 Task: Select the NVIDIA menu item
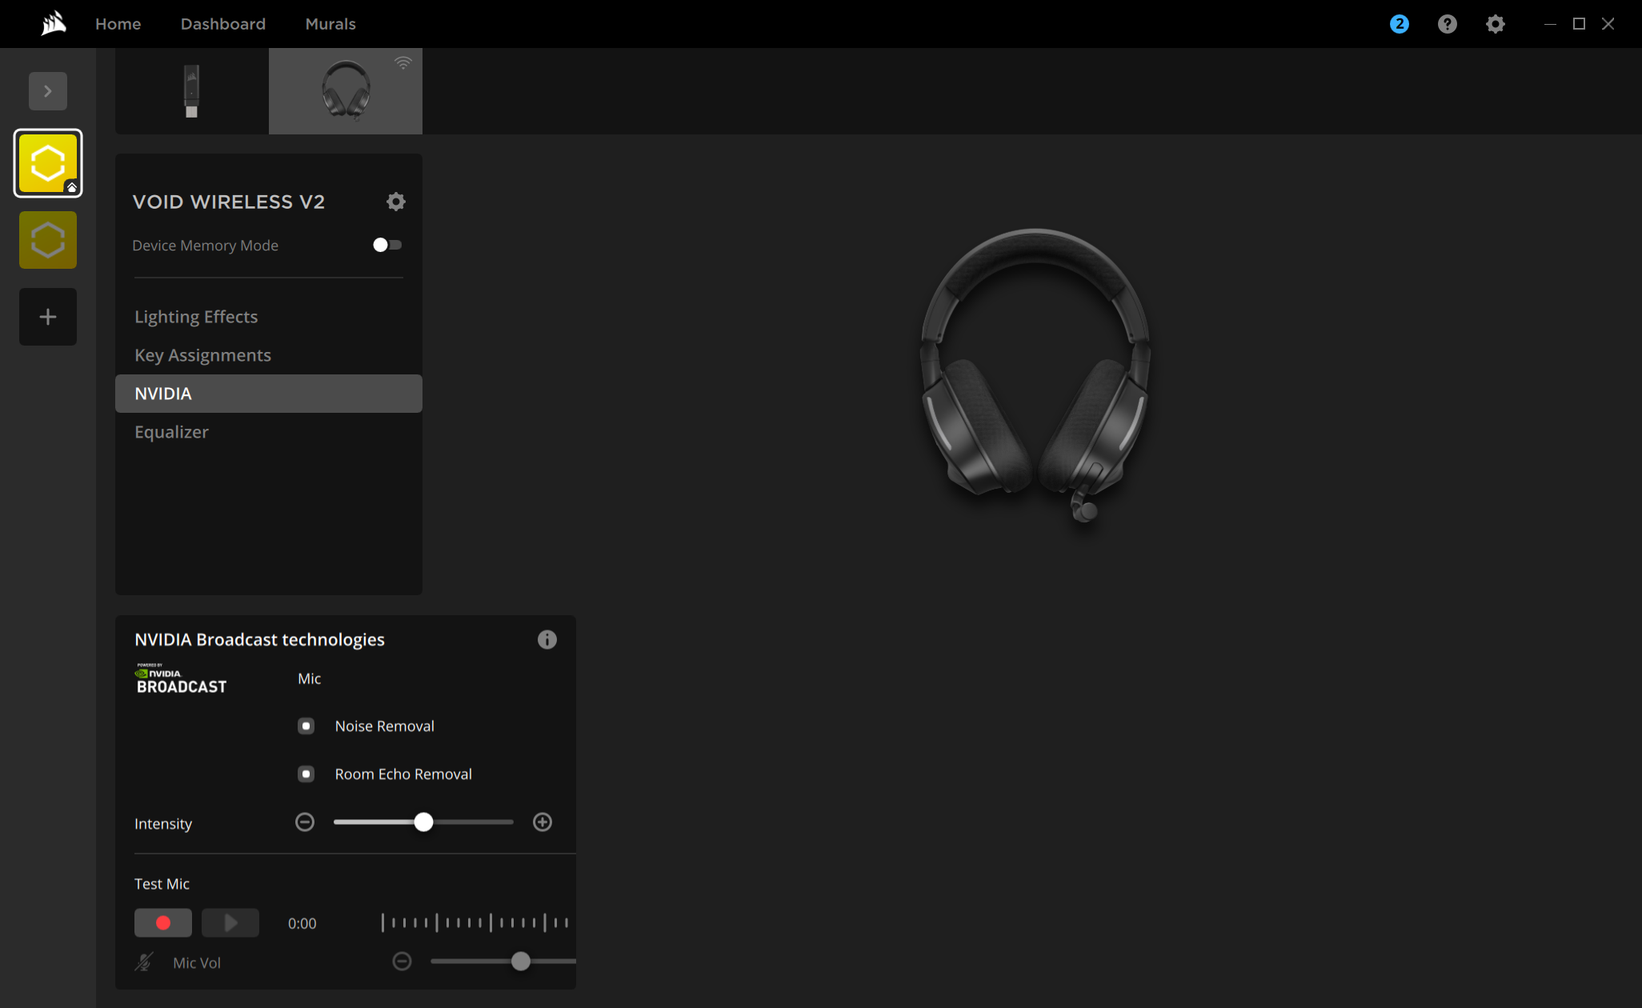click(x=269, y=394)
